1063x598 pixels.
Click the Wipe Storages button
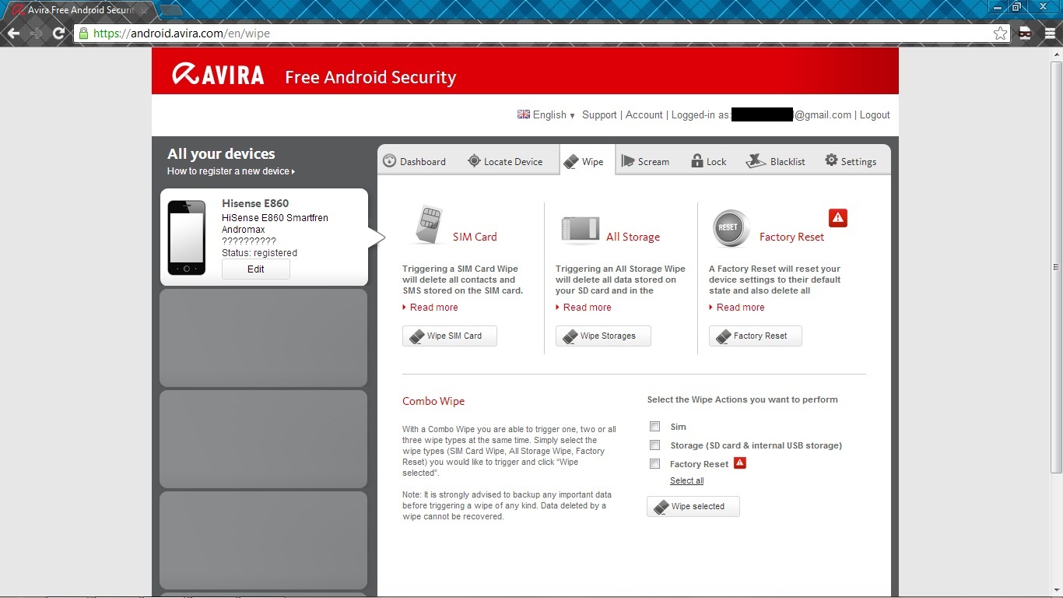coord(603,336)
